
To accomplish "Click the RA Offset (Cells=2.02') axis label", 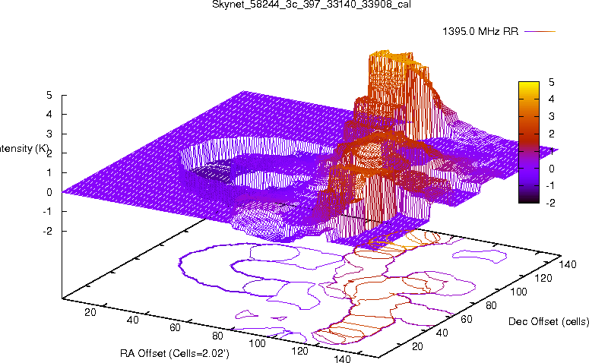I will (175, 353).
